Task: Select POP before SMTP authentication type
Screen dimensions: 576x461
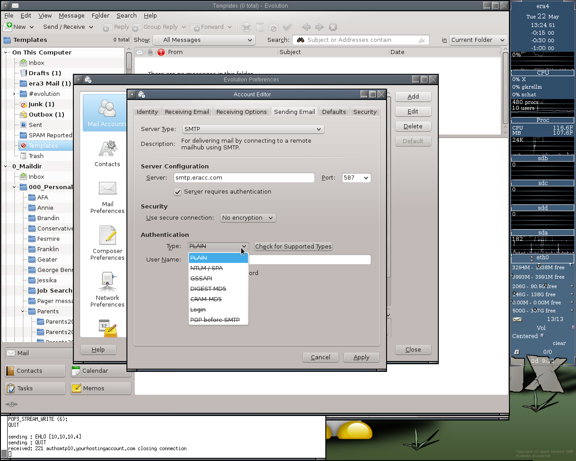Action: click(218, 320)
